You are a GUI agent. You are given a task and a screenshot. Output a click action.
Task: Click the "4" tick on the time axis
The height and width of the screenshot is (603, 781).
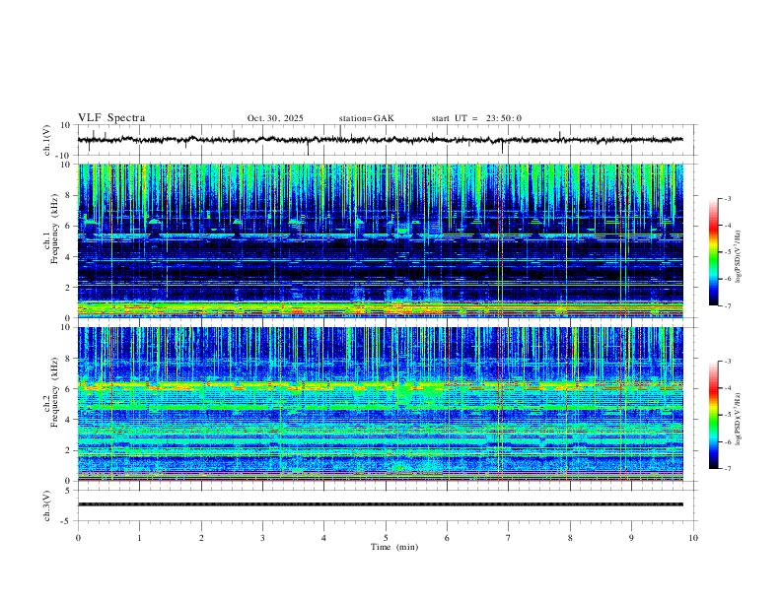[323, 538]
